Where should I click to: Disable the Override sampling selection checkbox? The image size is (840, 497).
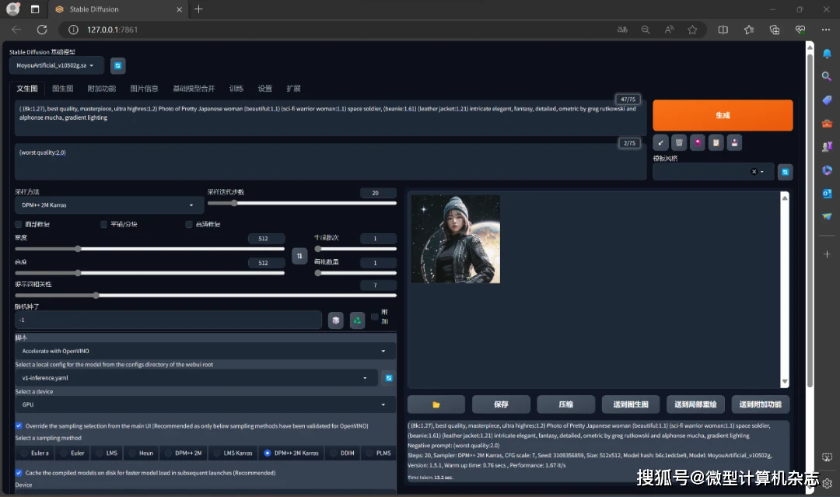point(19,426)
